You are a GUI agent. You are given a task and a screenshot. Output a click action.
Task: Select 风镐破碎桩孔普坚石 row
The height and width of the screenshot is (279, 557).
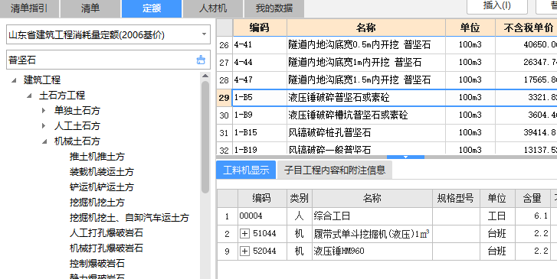coord(366,132)
